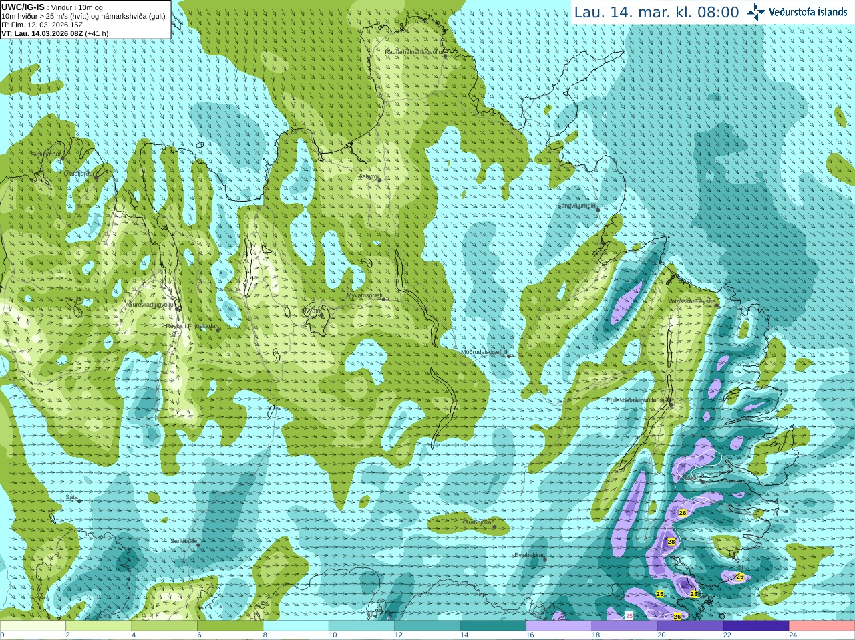Click the legend scale number 24
This screenshot has height=640, width=855.
[x=793, y=635]
